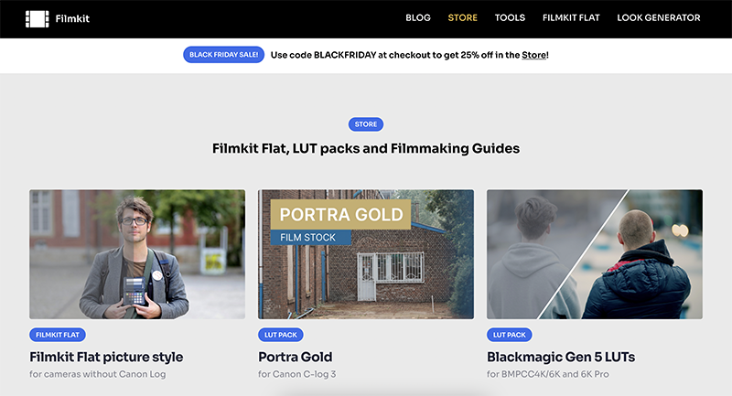Click the Filmkit brand name text
The image size is (732, 396).
tap(73, 18)
